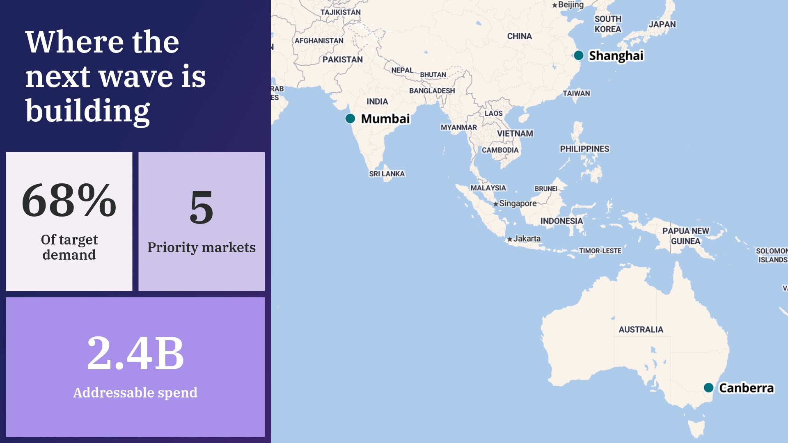The width and height of the screenshot is (788, 443).
Task: Click the PAKISTAN country label
Action: click(342, 59)
